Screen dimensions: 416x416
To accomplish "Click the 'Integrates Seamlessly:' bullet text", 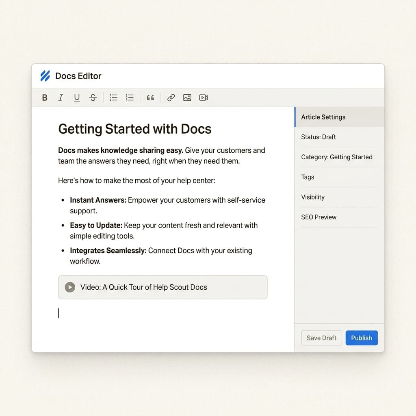I will 108,250.
